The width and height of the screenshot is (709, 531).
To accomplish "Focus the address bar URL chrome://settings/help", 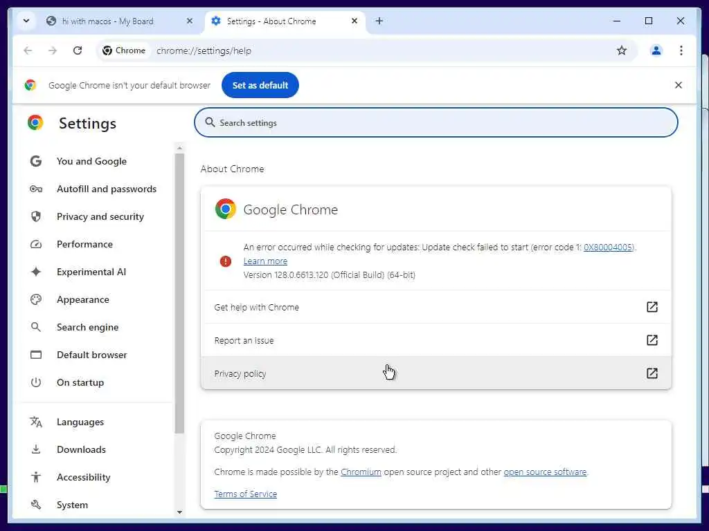I will click(204, 51).
